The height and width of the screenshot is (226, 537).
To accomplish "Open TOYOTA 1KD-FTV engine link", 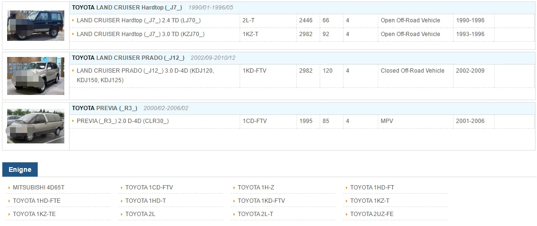I will tap(261, 201).
